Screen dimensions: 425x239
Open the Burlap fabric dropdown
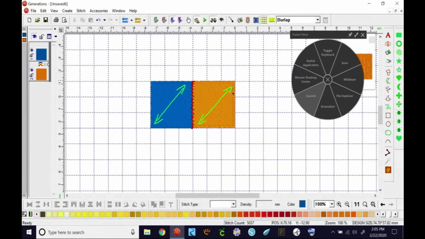(318, 20)
